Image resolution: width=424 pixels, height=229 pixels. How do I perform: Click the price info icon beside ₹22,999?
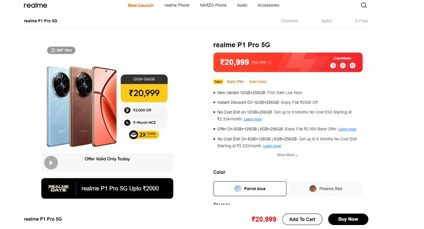coord(270,63)
